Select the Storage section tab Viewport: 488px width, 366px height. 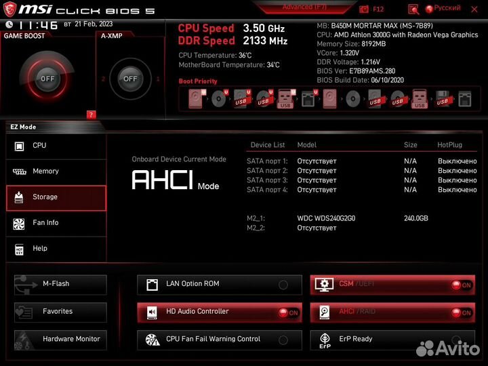(56, 198)
